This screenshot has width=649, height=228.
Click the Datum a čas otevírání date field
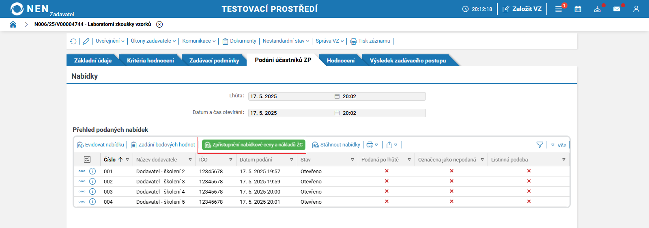point(337,113)
